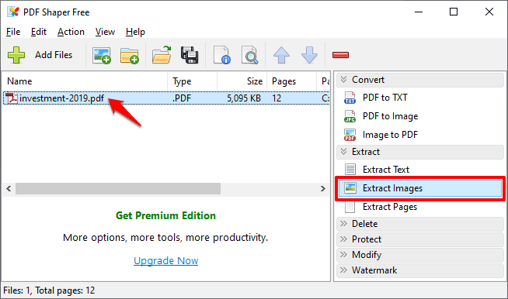
Task: Open the Action menu
Action: 71,32
